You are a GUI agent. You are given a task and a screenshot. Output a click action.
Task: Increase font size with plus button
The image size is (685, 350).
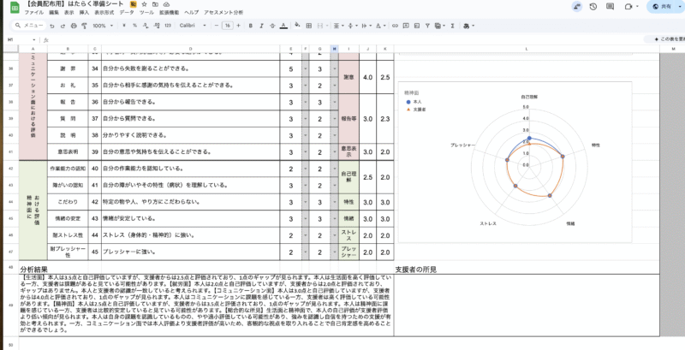240,26
